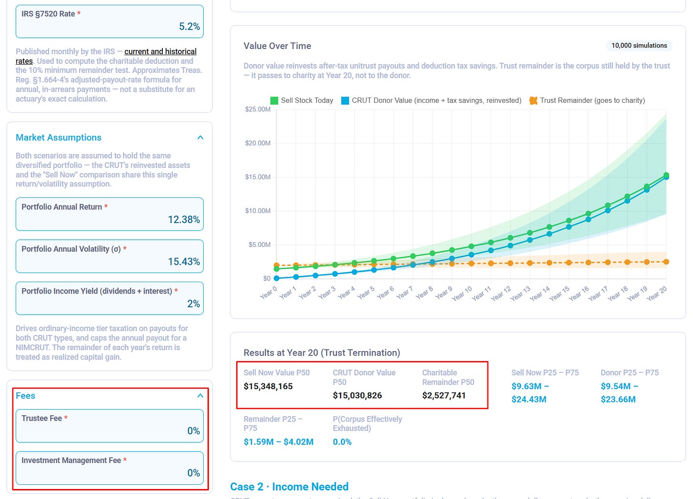Click the green Year 20 data point
Image resolution: width=693 pixels, height=499 pixels.
666,175
